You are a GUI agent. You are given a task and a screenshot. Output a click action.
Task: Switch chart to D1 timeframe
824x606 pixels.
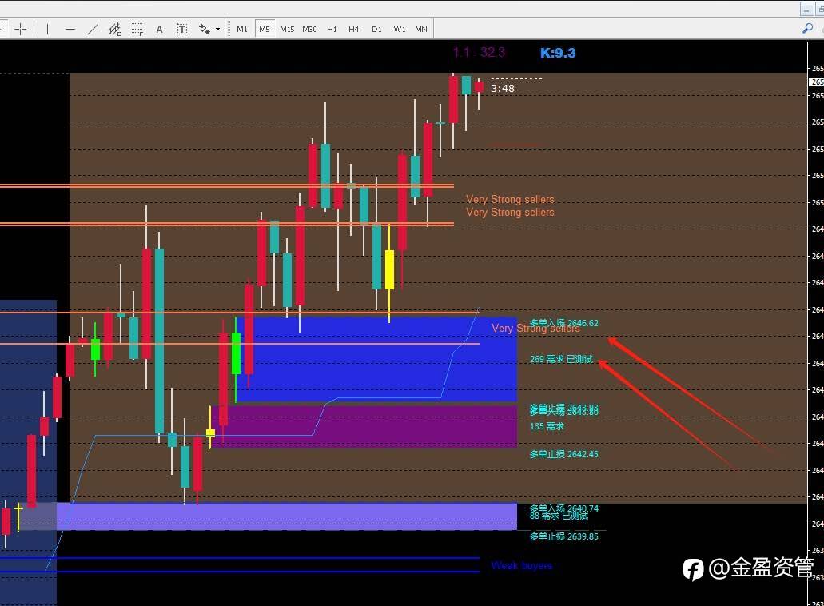click(376, 29)
